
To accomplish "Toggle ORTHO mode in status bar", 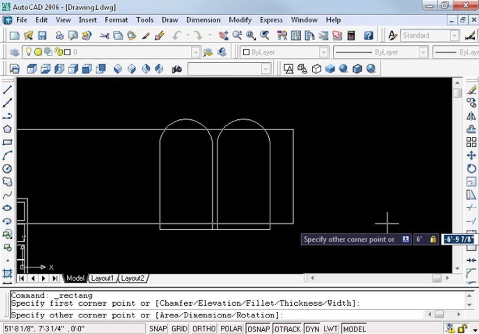I will (204, 329).
